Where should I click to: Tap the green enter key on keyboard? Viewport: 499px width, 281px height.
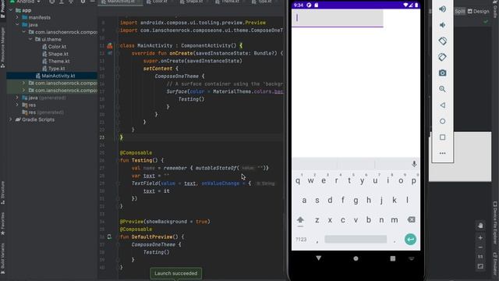pyautogui.click(x=410, y=240)
